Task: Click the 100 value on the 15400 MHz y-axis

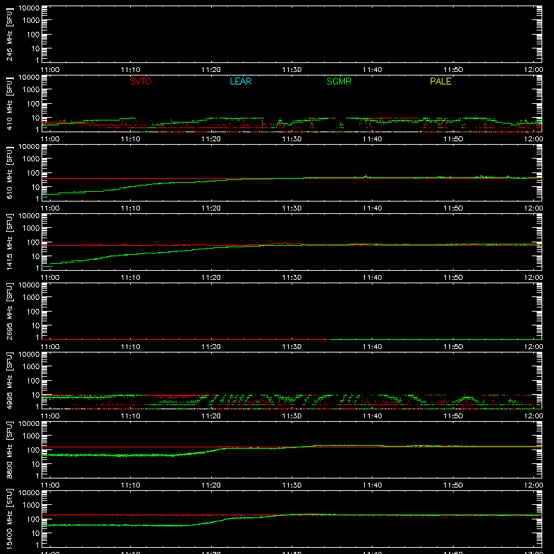Action: (33, 519)
